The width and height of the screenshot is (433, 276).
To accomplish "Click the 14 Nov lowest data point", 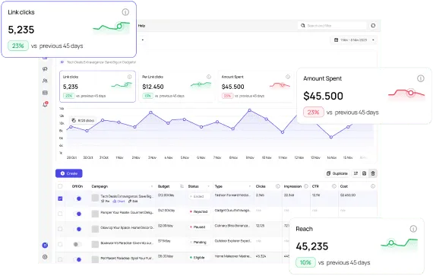I will tap(331, 137).
